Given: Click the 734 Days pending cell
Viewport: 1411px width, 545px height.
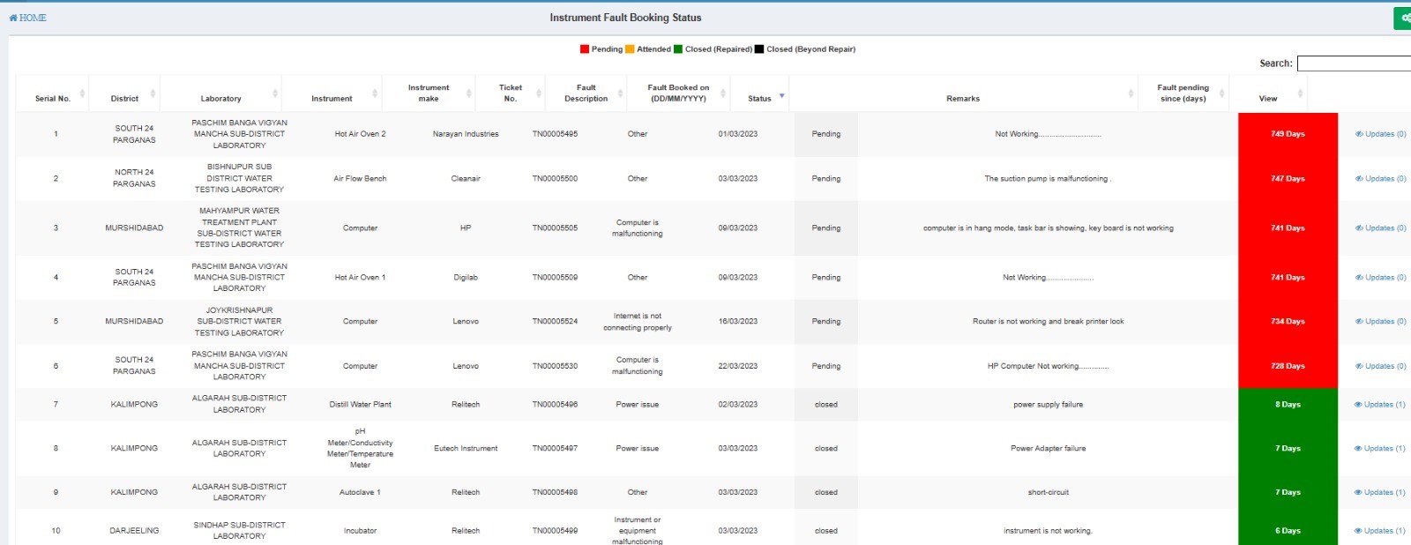Looking at the screenshot, I should pyautogui.click(x=1288, y=321).
